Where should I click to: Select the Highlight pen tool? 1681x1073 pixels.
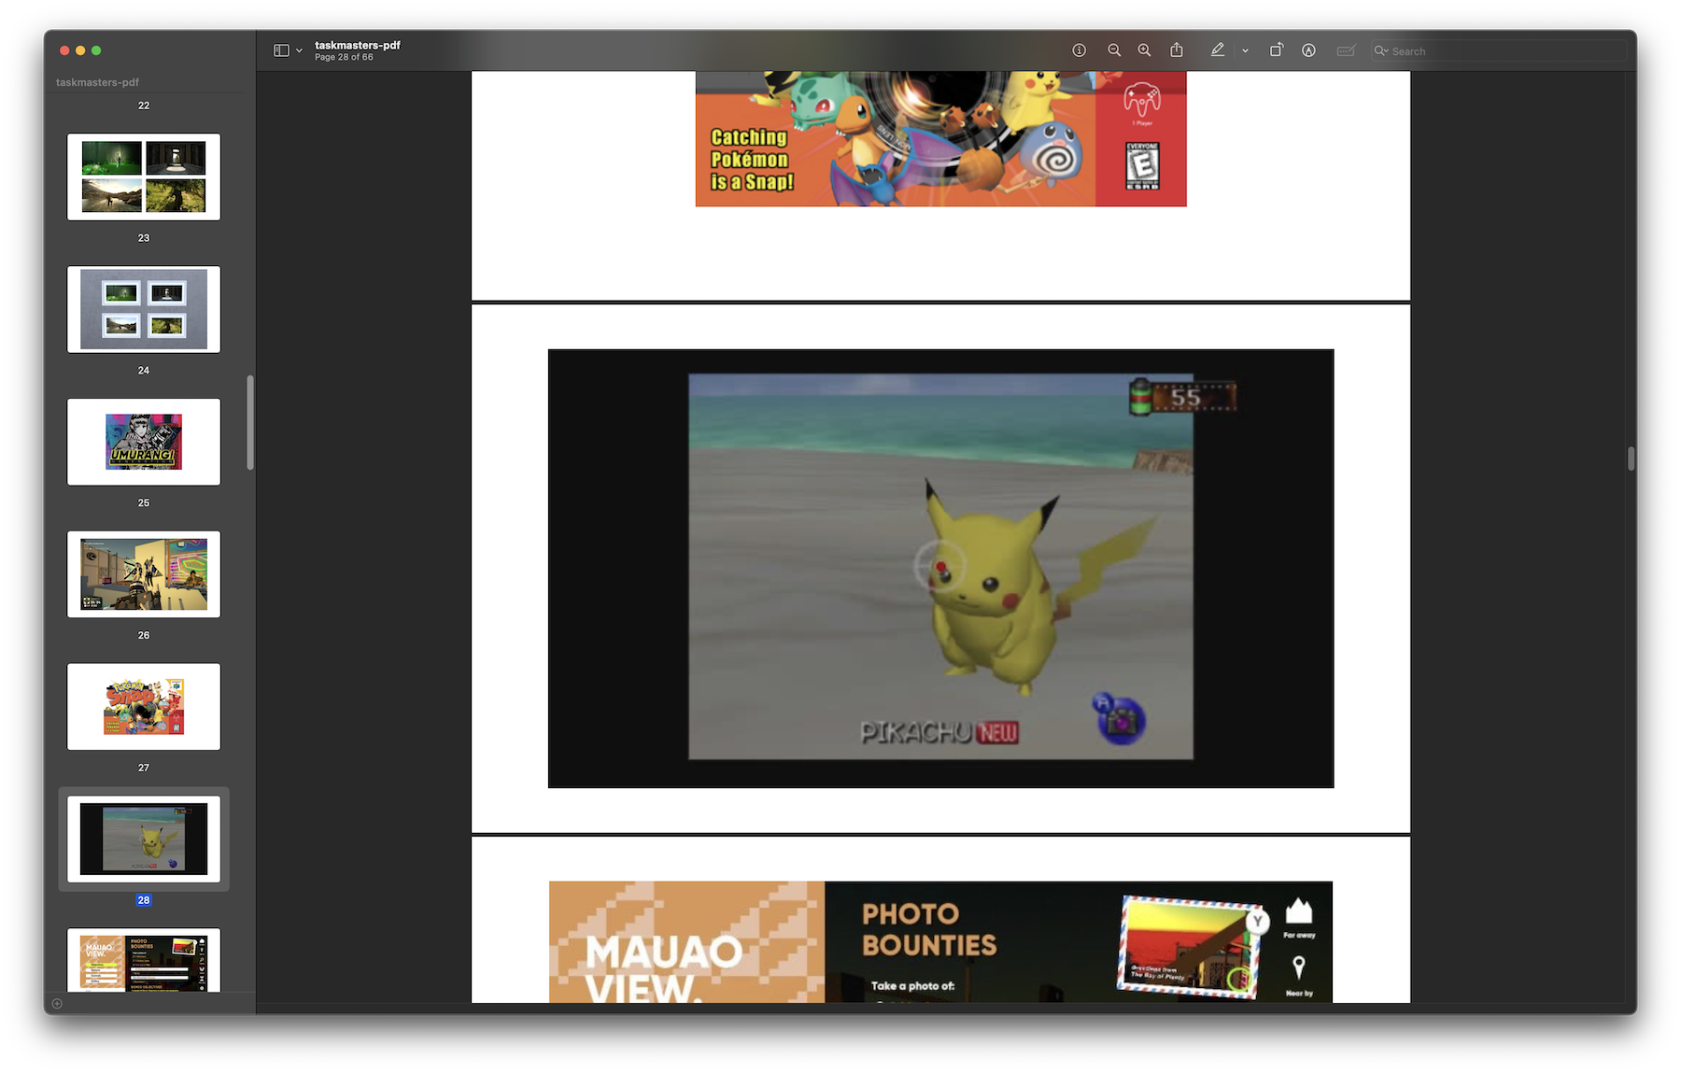coord(1218,50)
